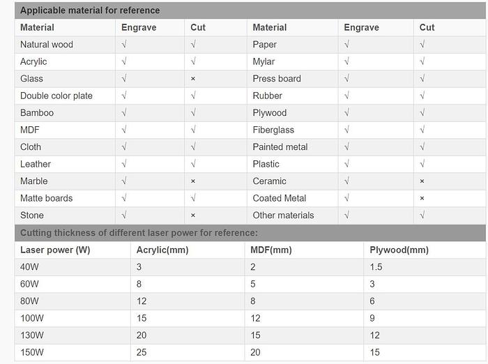Click the Marble row cut × mark
This screenshot has width=488, height=364.
pos(193,181)
